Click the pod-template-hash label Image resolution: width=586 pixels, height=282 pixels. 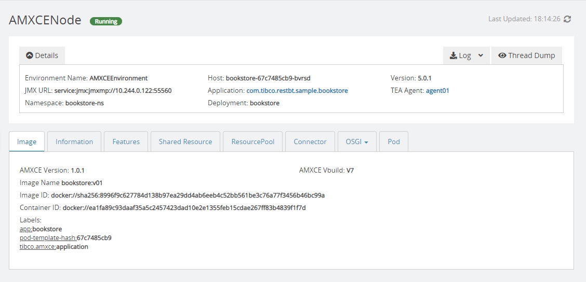[48, 238]
